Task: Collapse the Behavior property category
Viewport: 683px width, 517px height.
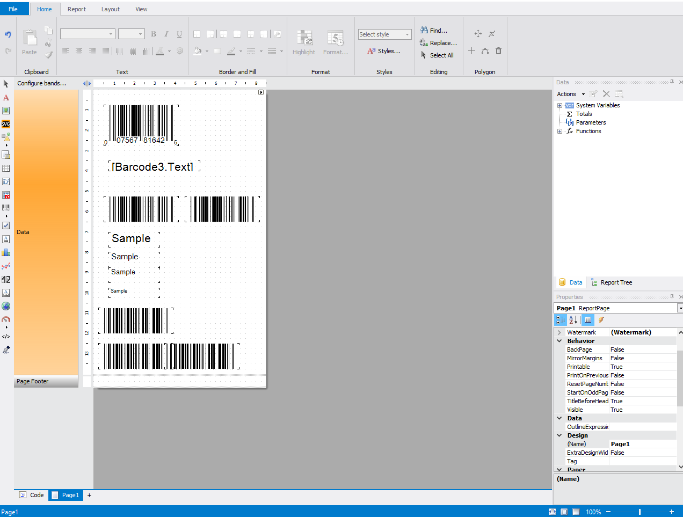Action: tap(560, 341)
